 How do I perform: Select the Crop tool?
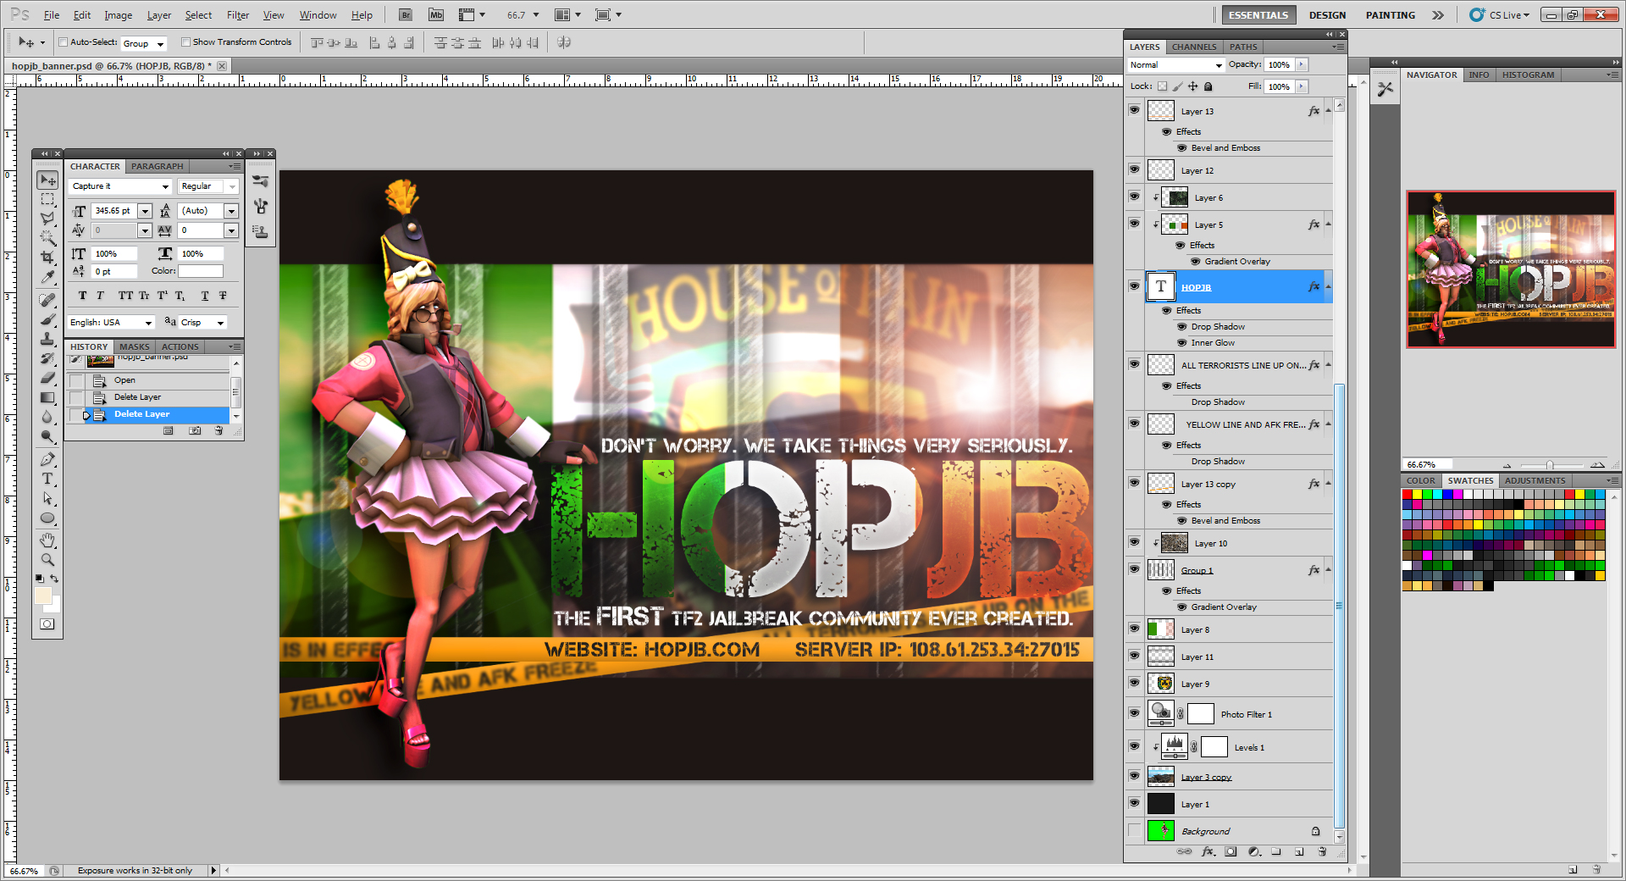click(47, 258)
